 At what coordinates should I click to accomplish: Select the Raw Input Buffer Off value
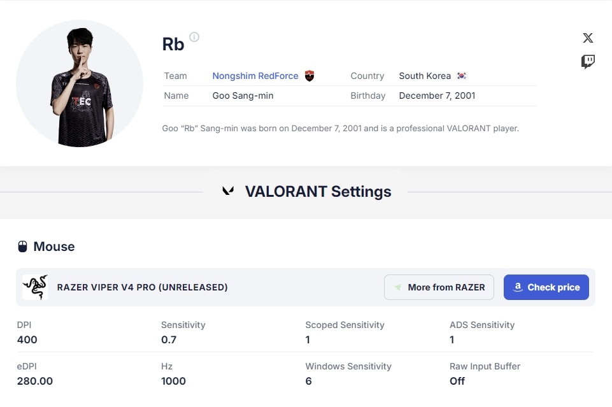coord(457,381)
